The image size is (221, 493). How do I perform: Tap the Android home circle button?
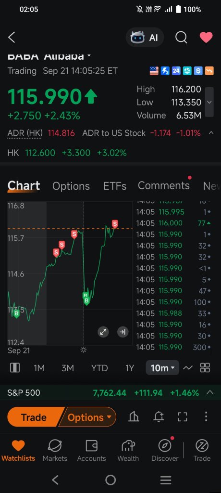(x=110, y=480)
